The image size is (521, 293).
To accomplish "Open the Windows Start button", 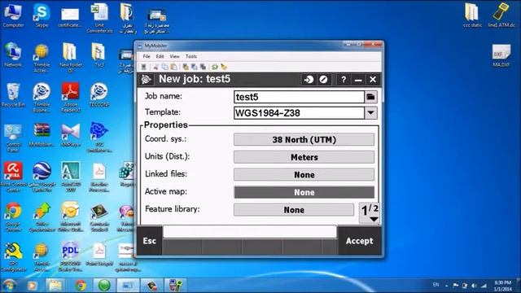I will (x=9, y=285).
